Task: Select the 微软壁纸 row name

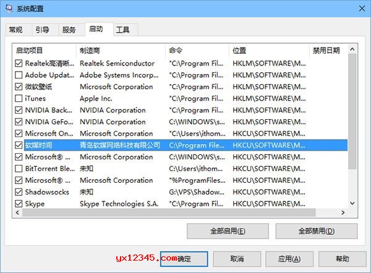Action: [38, 86]
